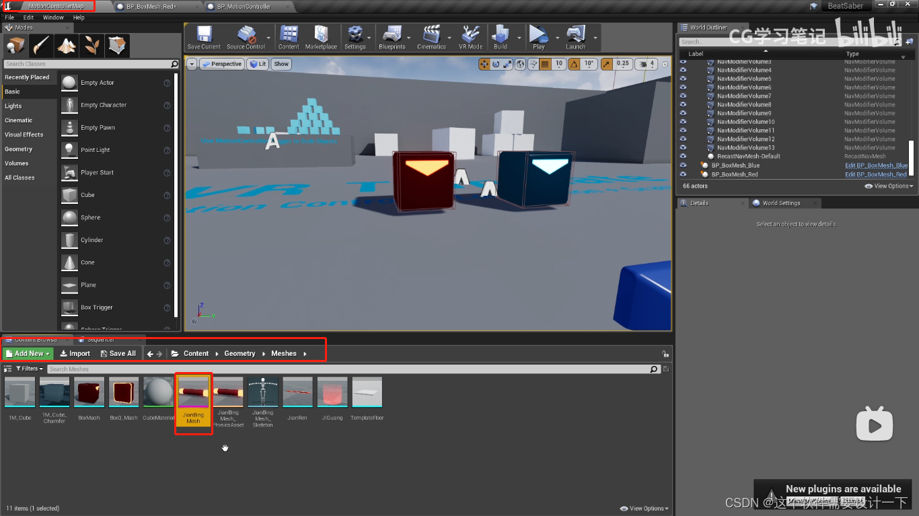The height and width of the screenshot is (516, 919).
Task: Open the viewport options dropdown arrow
Action: (192, 64)
